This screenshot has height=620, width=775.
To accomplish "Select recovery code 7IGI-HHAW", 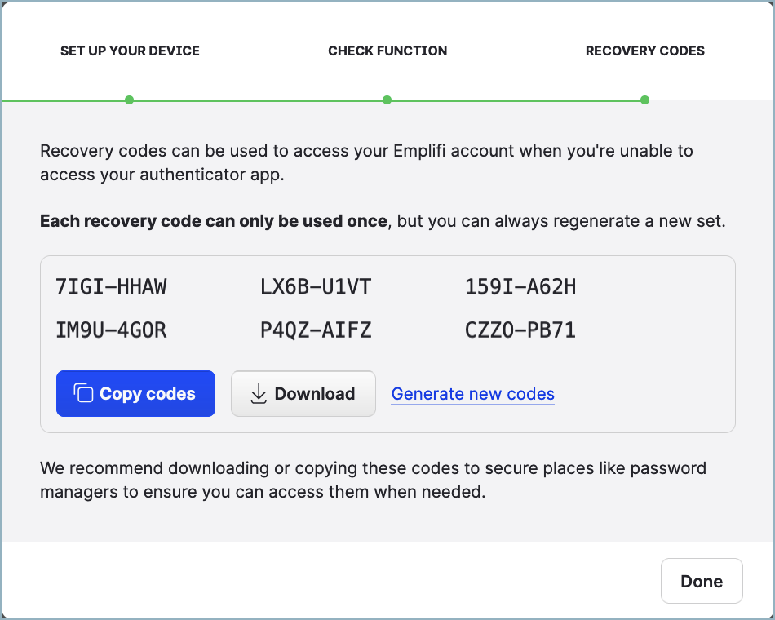I will [x=113, y=286].
